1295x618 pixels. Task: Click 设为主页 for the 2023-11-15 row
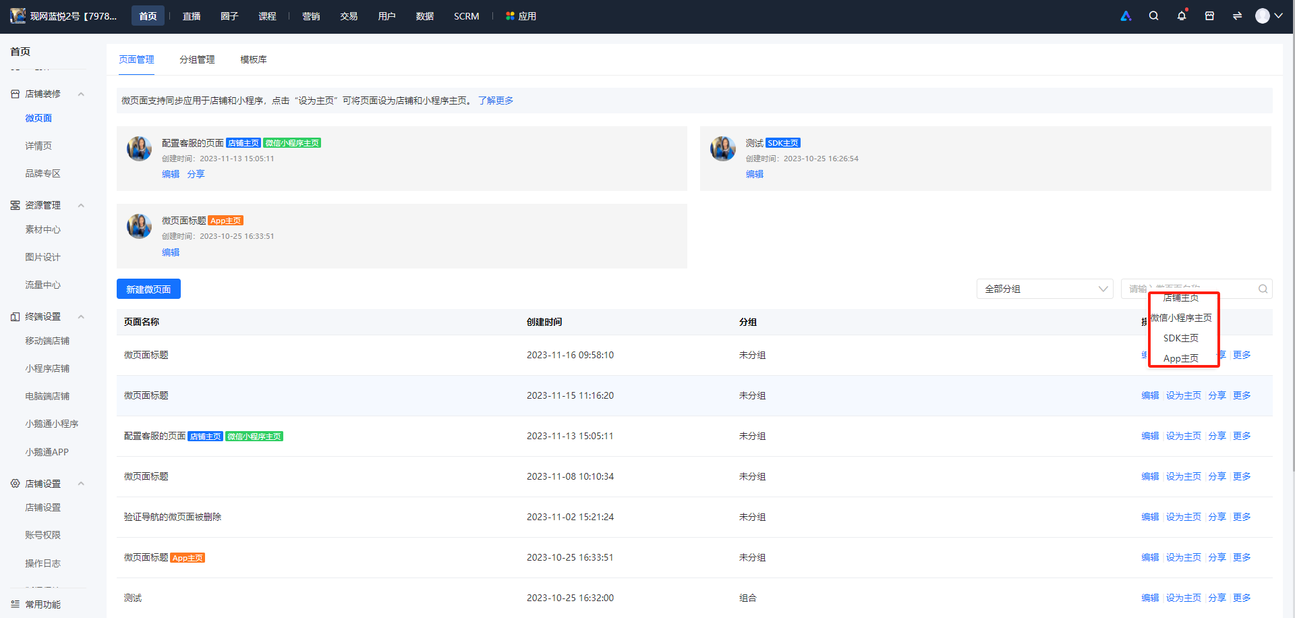[1184, 395]
